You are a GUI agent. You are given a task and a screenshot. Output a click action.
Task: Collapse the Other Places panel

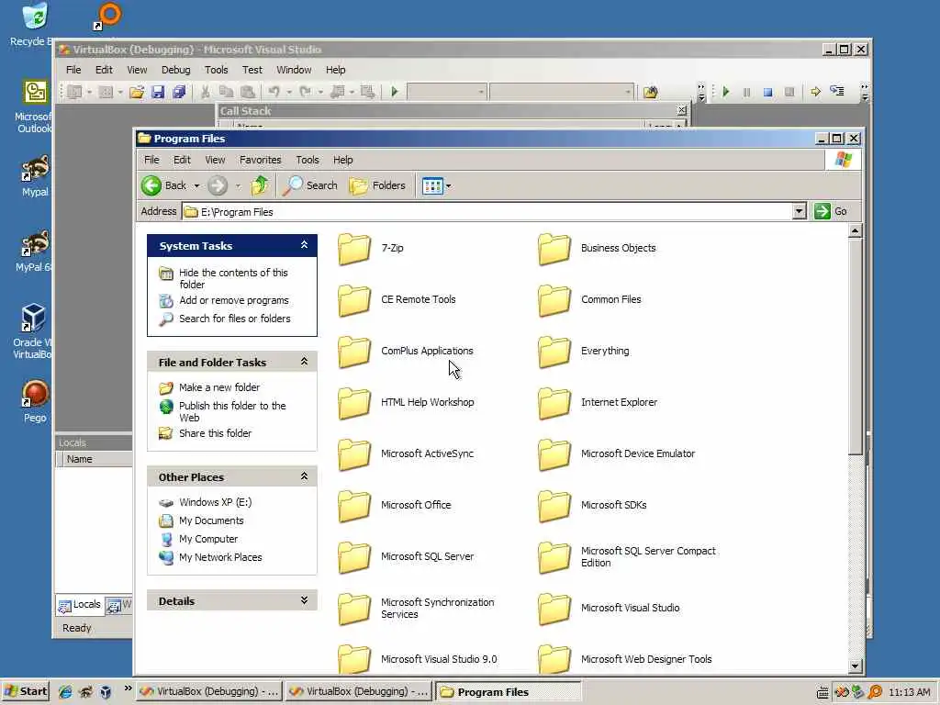(x=304, y=476)
